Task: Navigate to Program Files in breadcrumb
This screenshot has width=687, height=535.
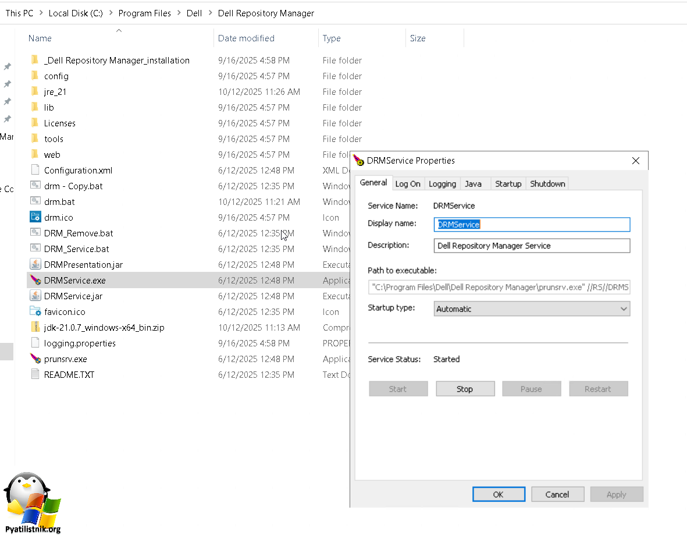Action: click(145, 13)
